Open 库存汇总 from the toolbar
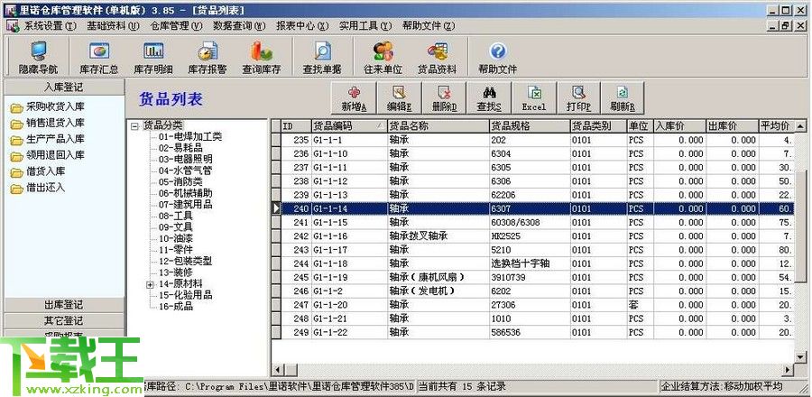Viewport: 812px width, 397px height. point(99,58)
